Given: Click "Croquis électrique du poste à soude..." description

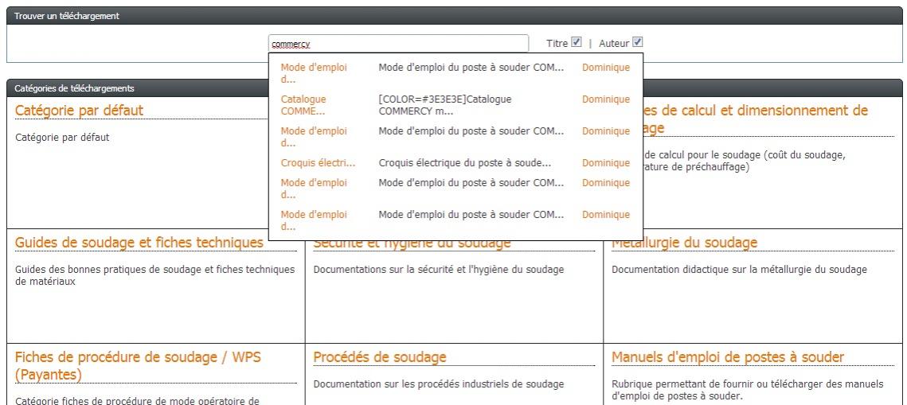Looking at the screenshot, I should point(465,163).
